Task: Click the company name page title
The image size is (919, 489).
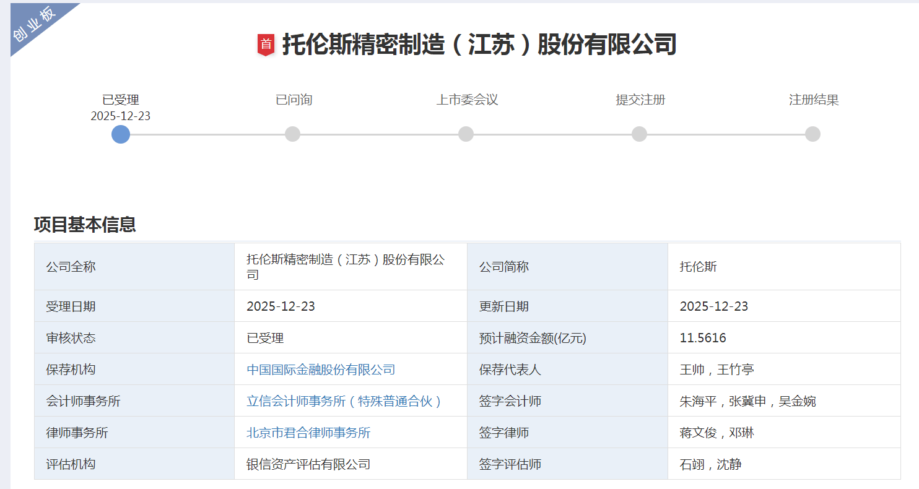Action: 479,45
